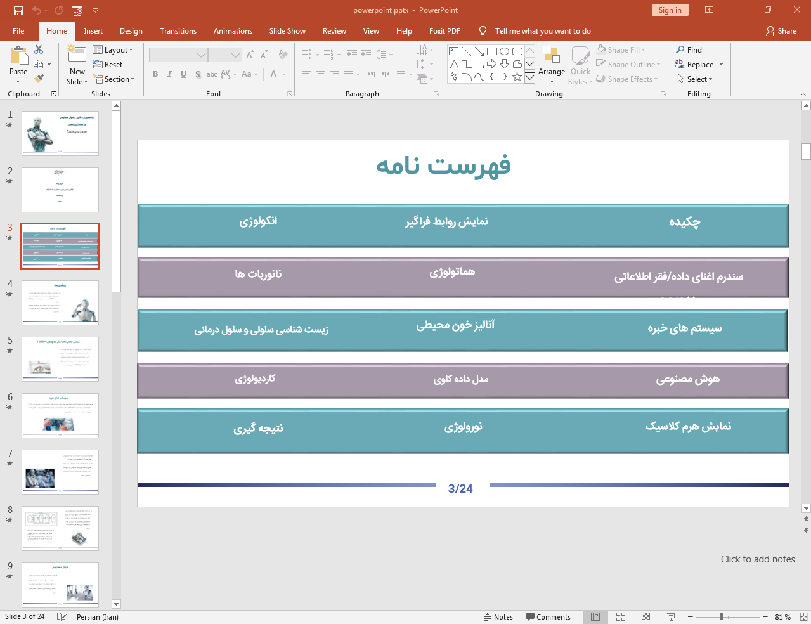Open the Arrange objects tool
811x624 pixels.
point(551,64)
